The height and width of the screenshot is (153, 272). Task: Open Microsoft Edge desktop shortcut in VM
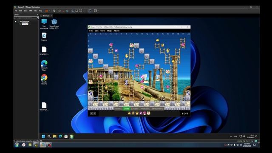click(44, 65)
